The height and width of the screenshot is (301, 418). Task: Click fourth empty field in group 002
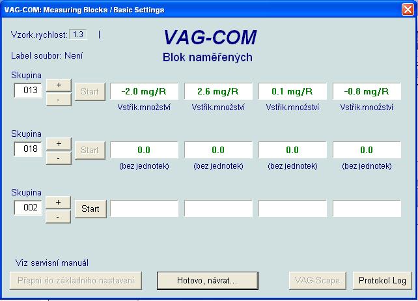(x=367, y=208)
